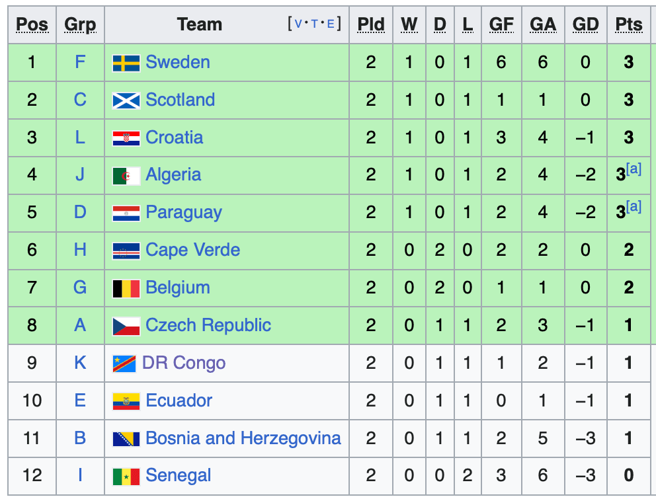The width and height of the screenshot is (656, 501).
Task: Click the Senegal flag icon
Action: [126, 477]
